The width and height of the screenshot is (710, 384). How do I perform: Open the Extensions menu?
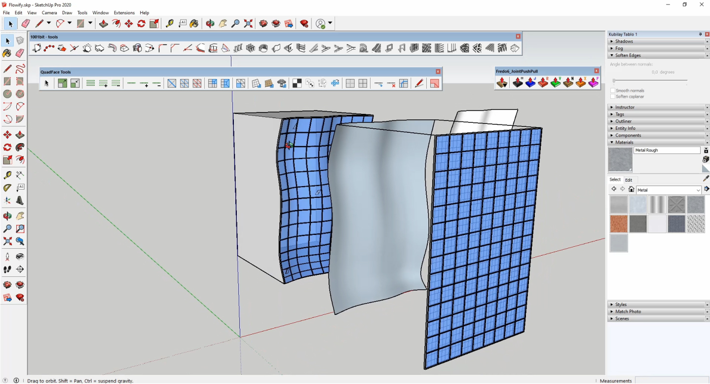click(x=124, y=12)
